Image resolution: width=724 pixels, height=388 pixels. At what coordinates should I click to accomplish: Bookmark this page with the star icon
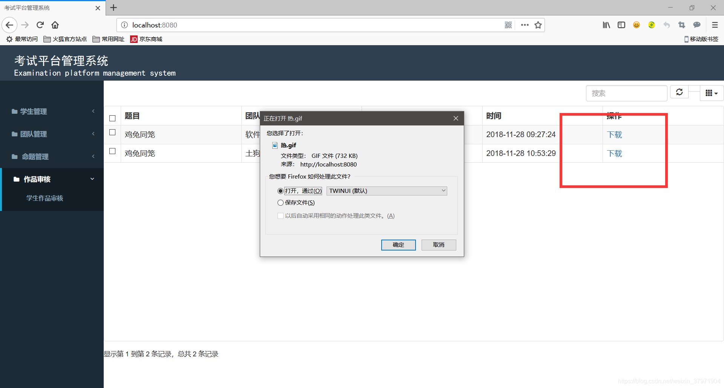(x=538, y=25)
